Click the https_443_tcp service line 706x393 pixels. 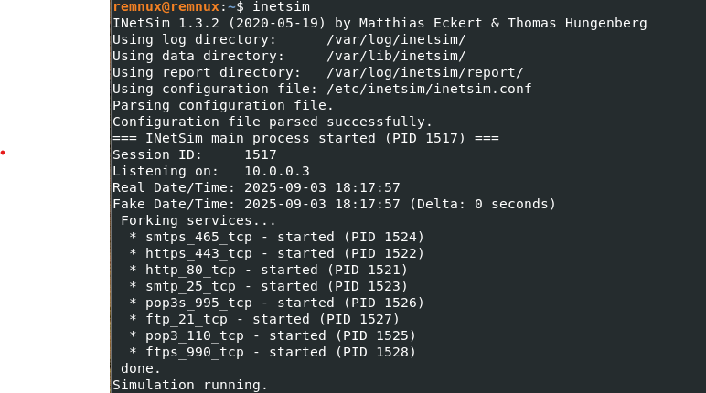tap(276, 253)
